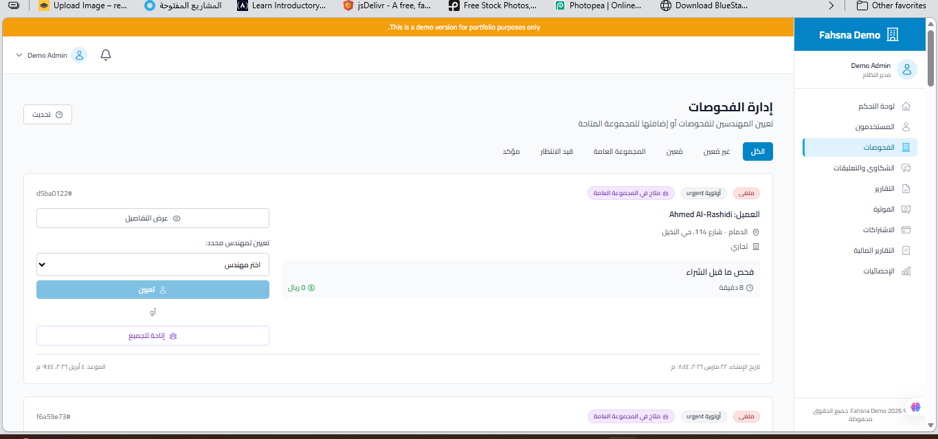Click the Fahsna Demo building logo icon
This screenshot has width=938, height=439.
(x=893, y=35)
